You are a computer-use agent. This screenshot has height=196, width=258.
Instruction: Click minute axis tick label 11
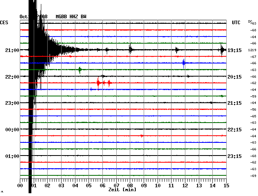[x=171, y=186]
